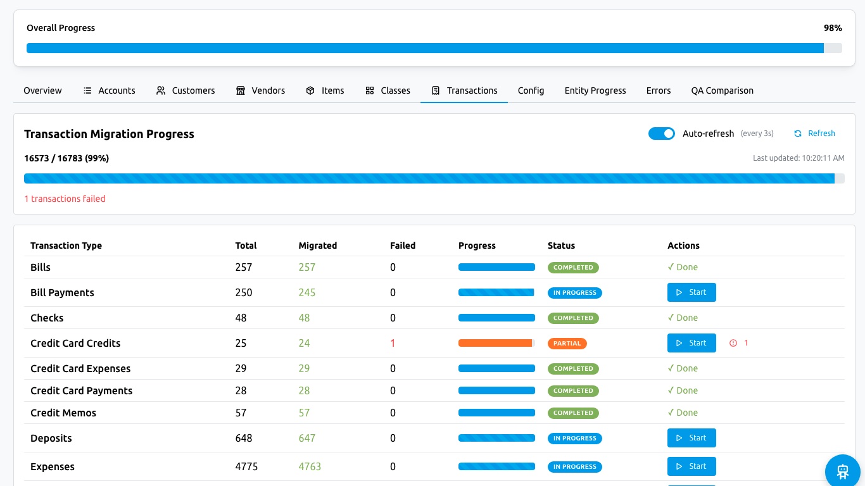Click the PARTIAL status badge
The width and height of the screenshot is (865, 486).
pyautogui.click(x=567, y=344)
